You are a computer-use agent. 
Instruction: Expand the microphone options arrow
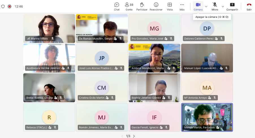point(223,7)
